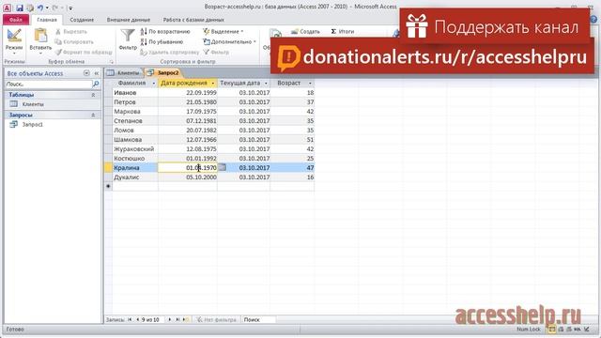Open the Работа с базами данных tab
The image size is (601, 338).
pos(193,20)
